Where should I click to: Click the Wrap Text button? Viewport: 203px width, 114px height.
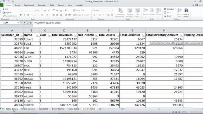pyautogui.click(x=79, y=10)
